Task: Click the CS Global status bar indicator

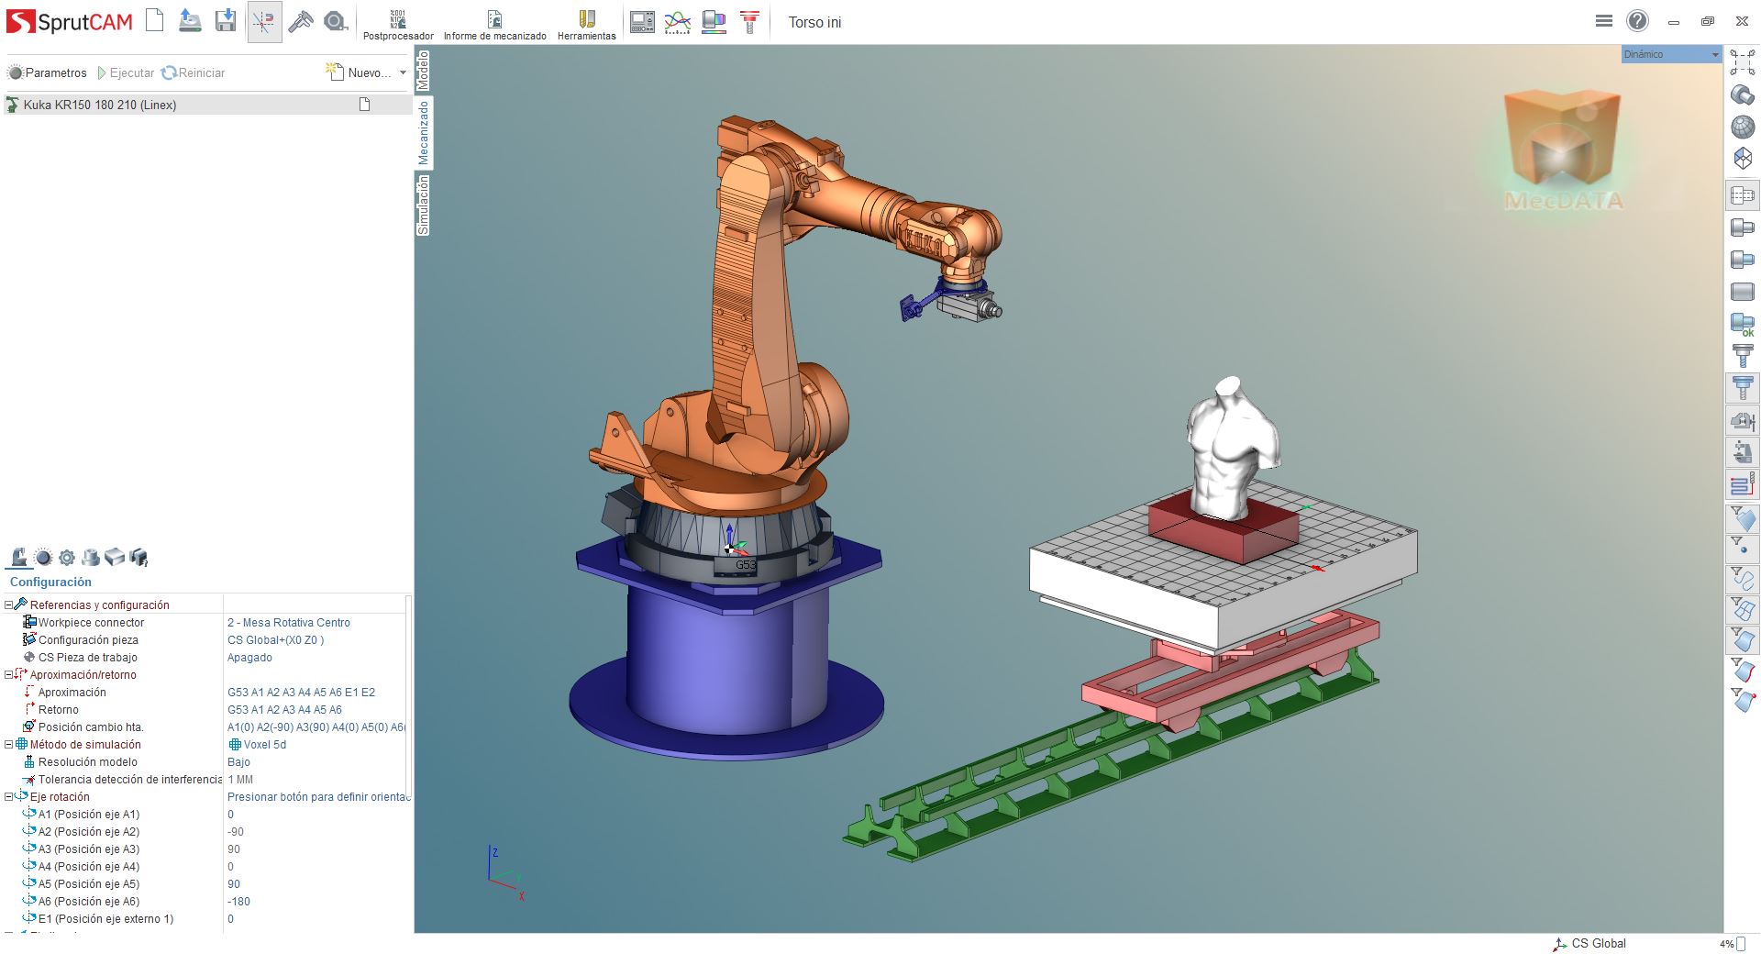Action: [1589, 943]
